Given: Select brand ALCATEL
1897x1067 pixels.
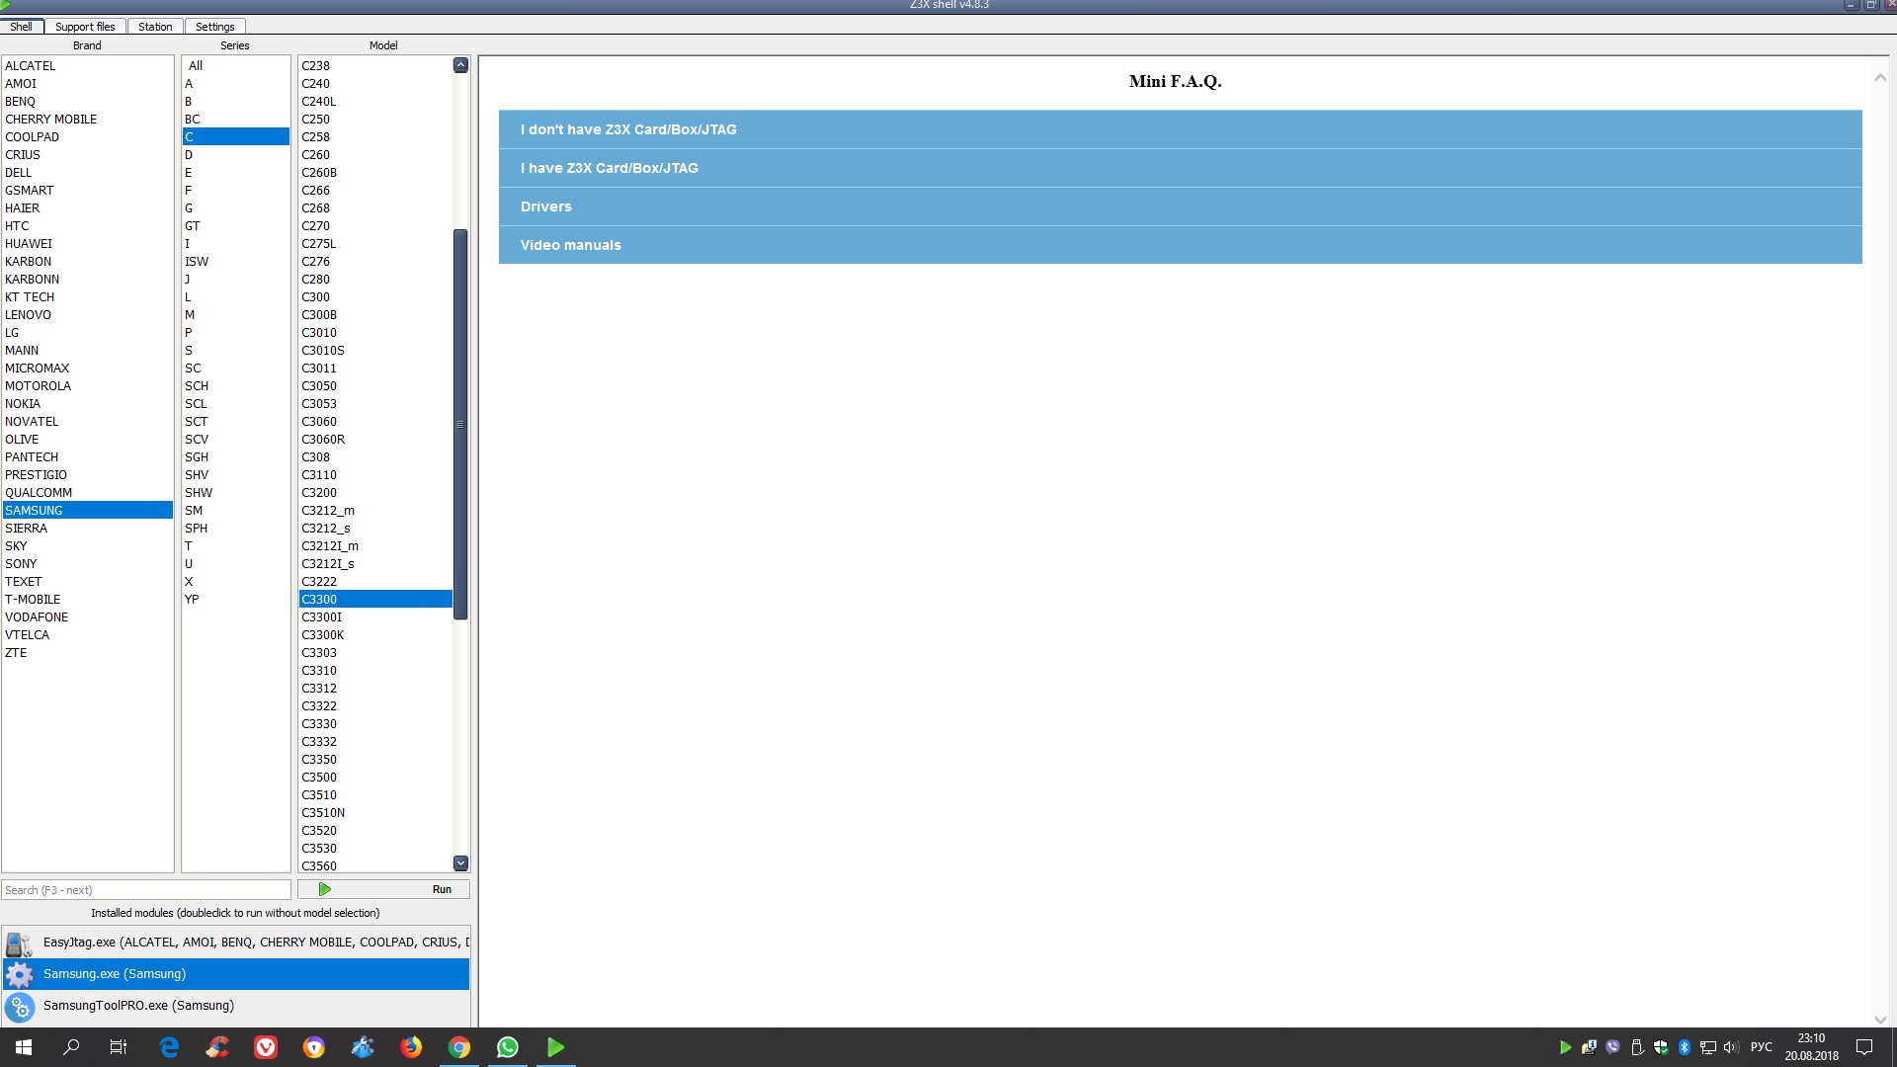Looking at the screenshot, I should tap(88, 66).
